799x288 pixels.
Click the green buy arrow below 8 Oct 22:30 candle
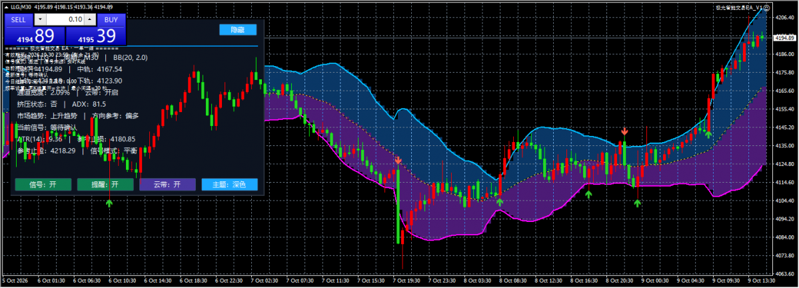click(x=638, y=203)
